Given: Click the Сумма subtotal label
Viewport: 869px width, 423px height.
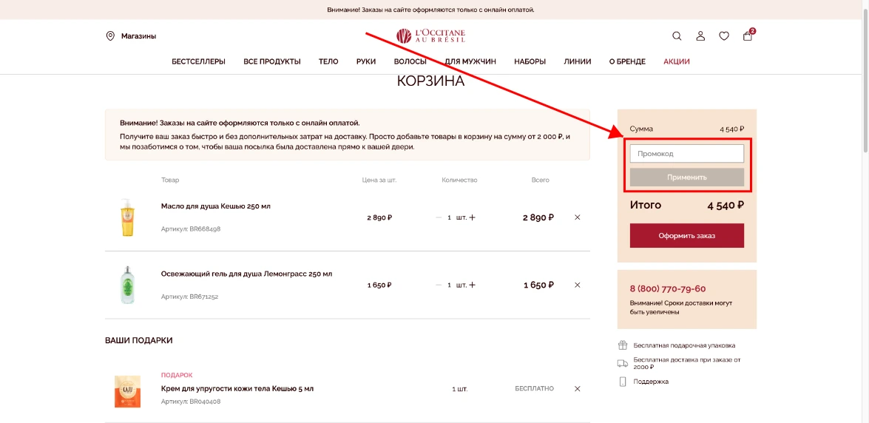Looking at the screenshot, I should (641, 129).
